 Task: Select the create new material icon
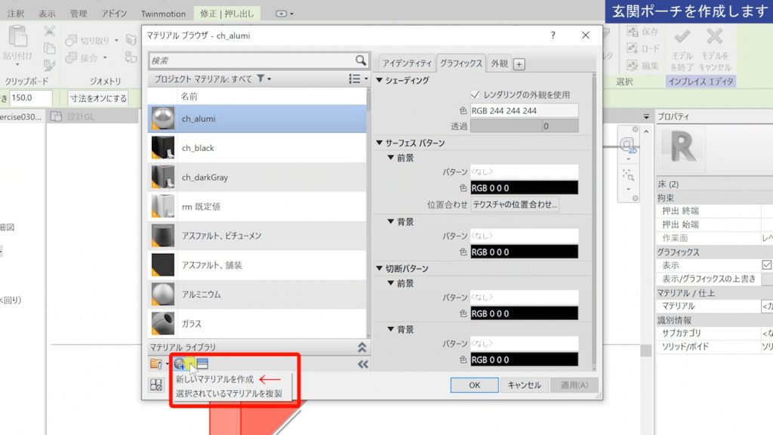(178, 363)
